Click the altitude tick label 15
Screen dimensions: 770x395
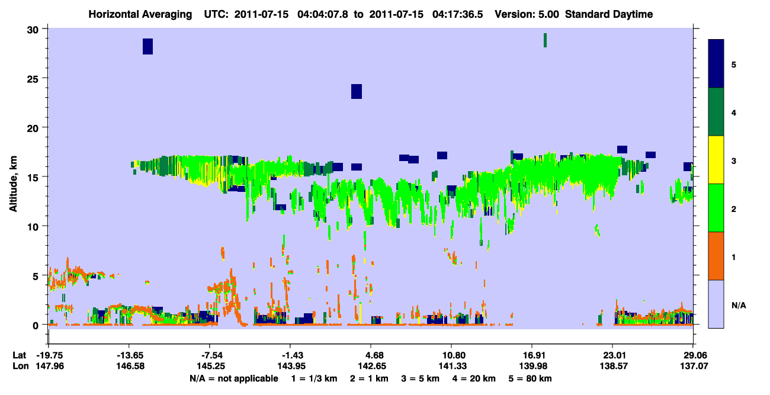(34, 177)
